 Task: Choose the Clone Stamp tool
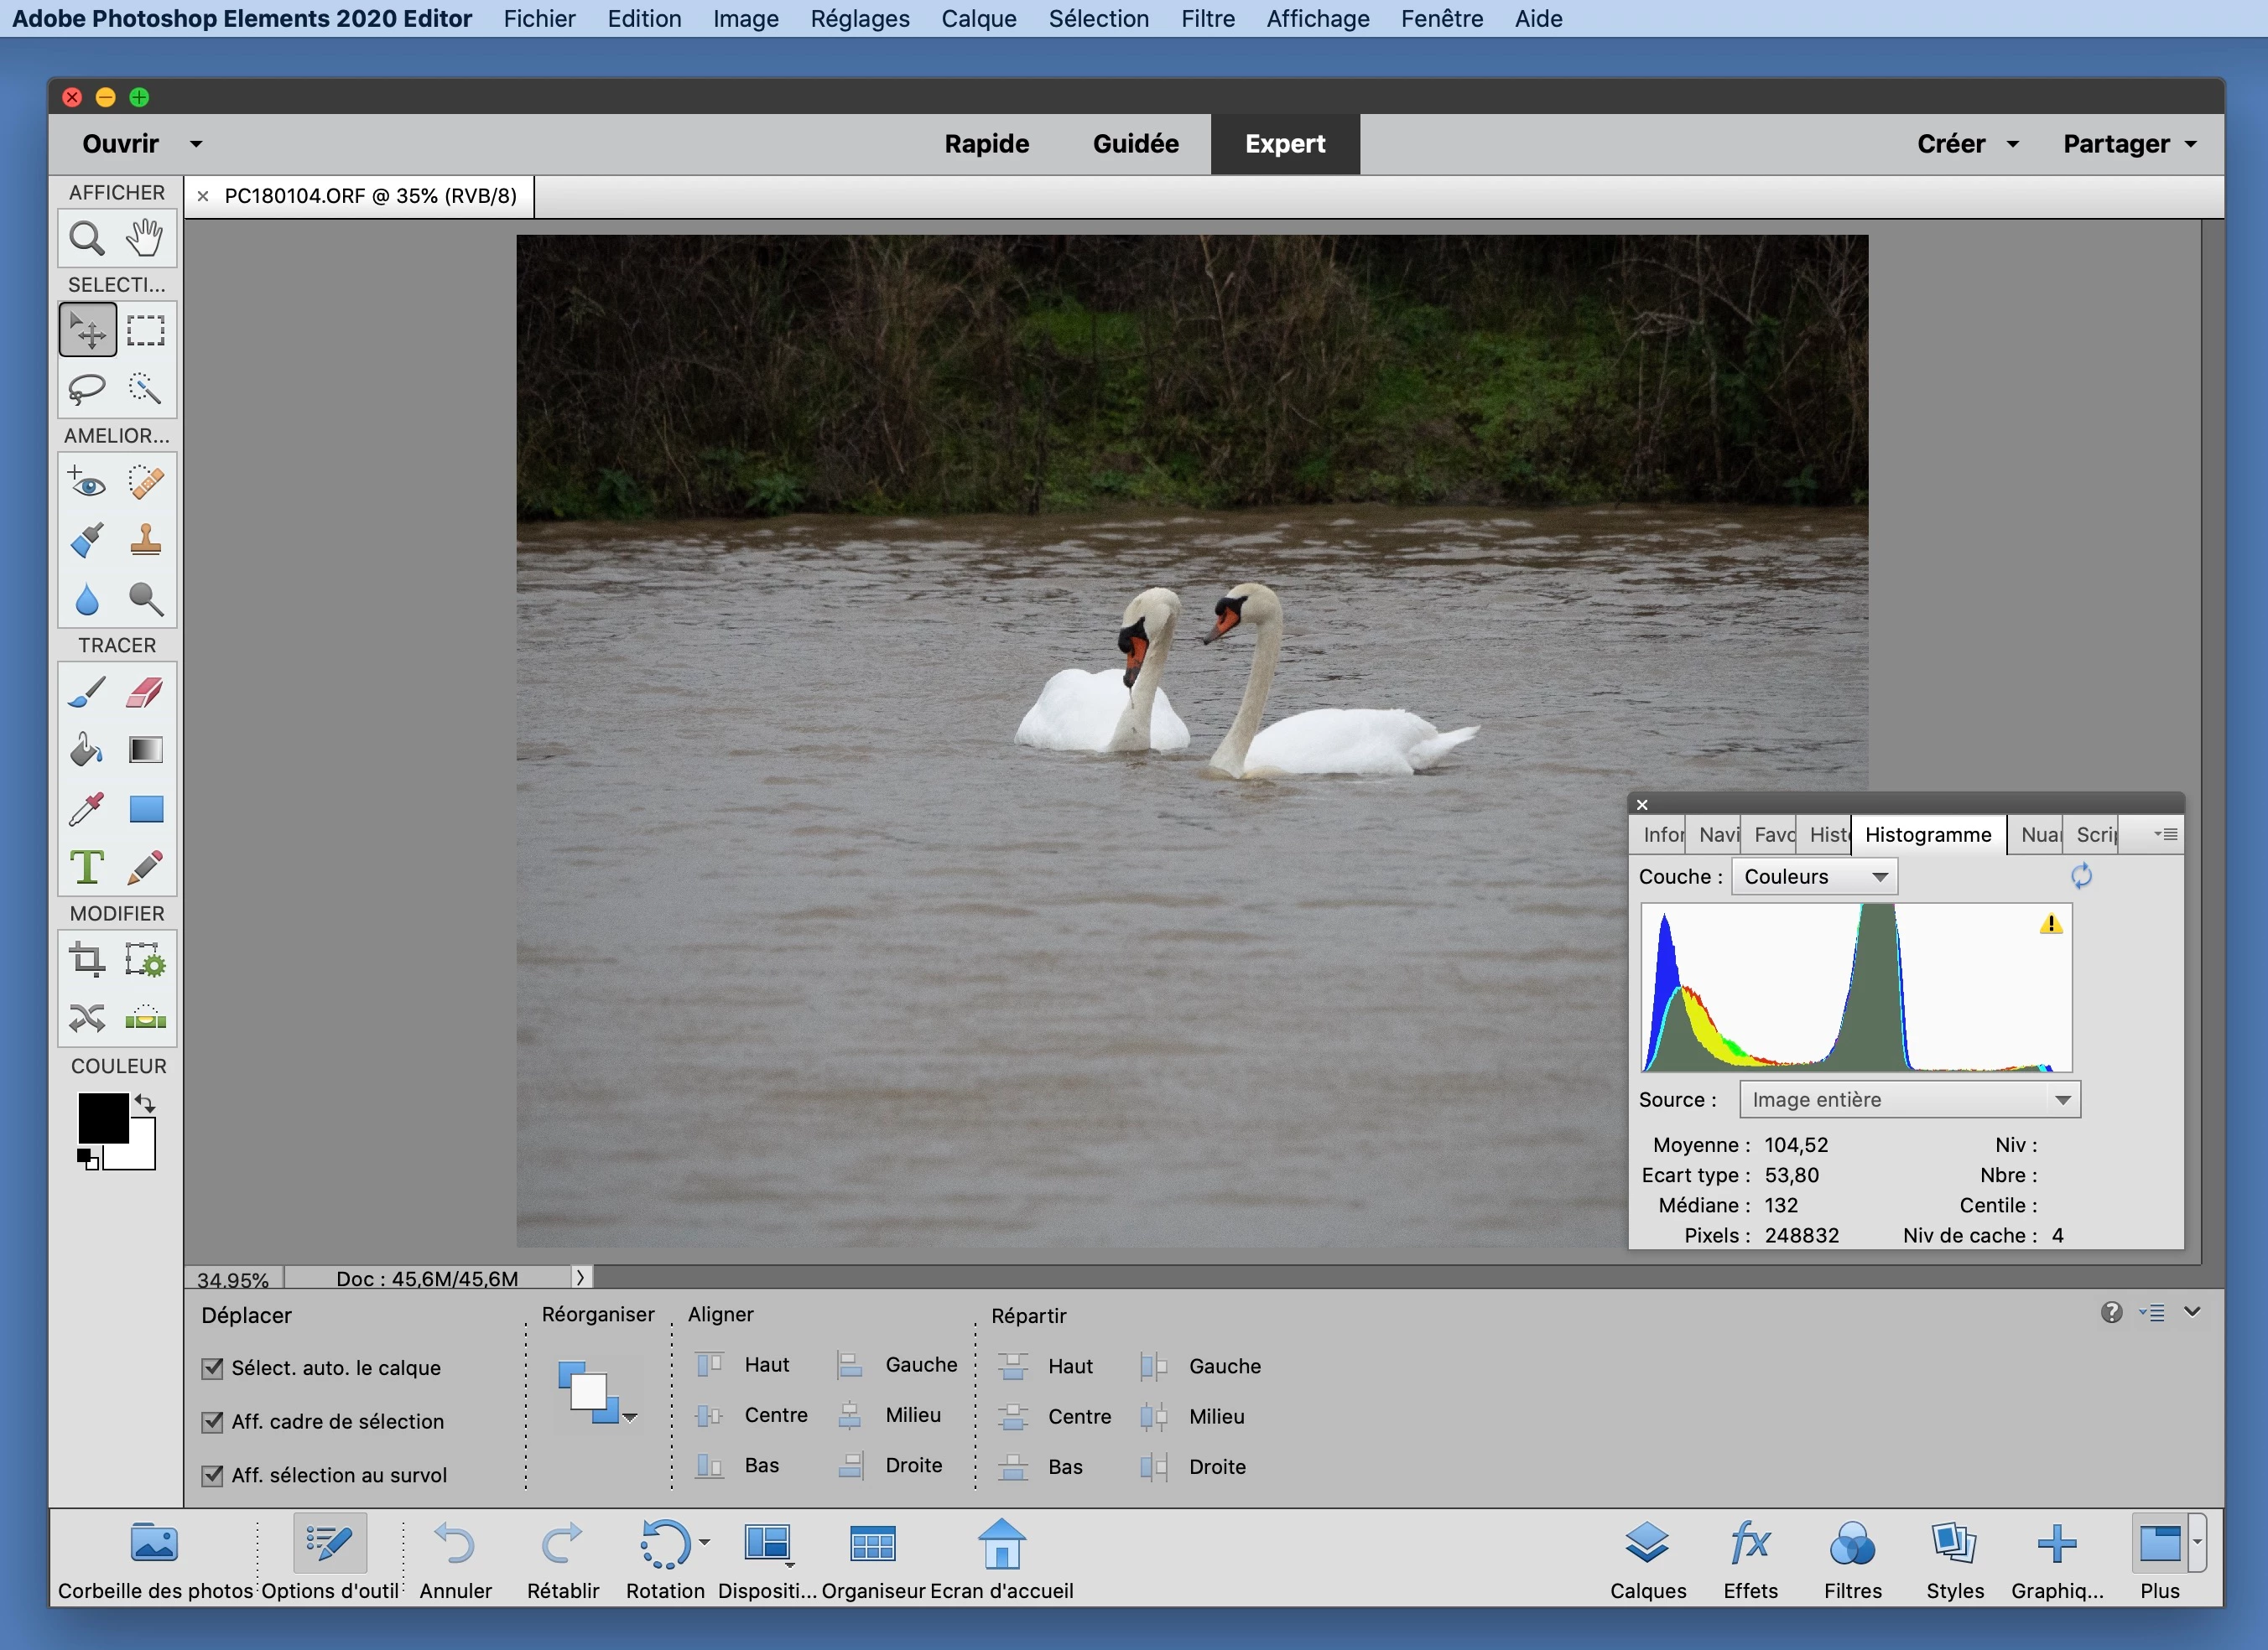click(145, 541)
